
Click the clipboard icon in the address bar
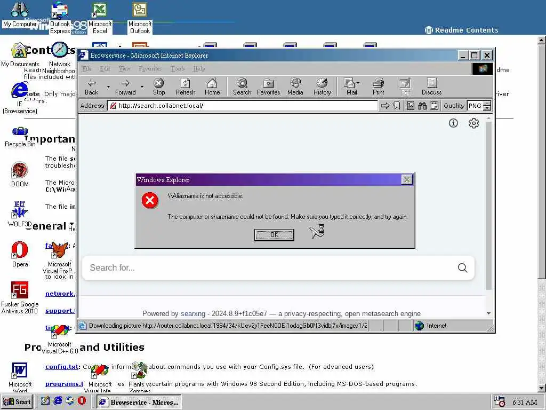pos(434,106)
